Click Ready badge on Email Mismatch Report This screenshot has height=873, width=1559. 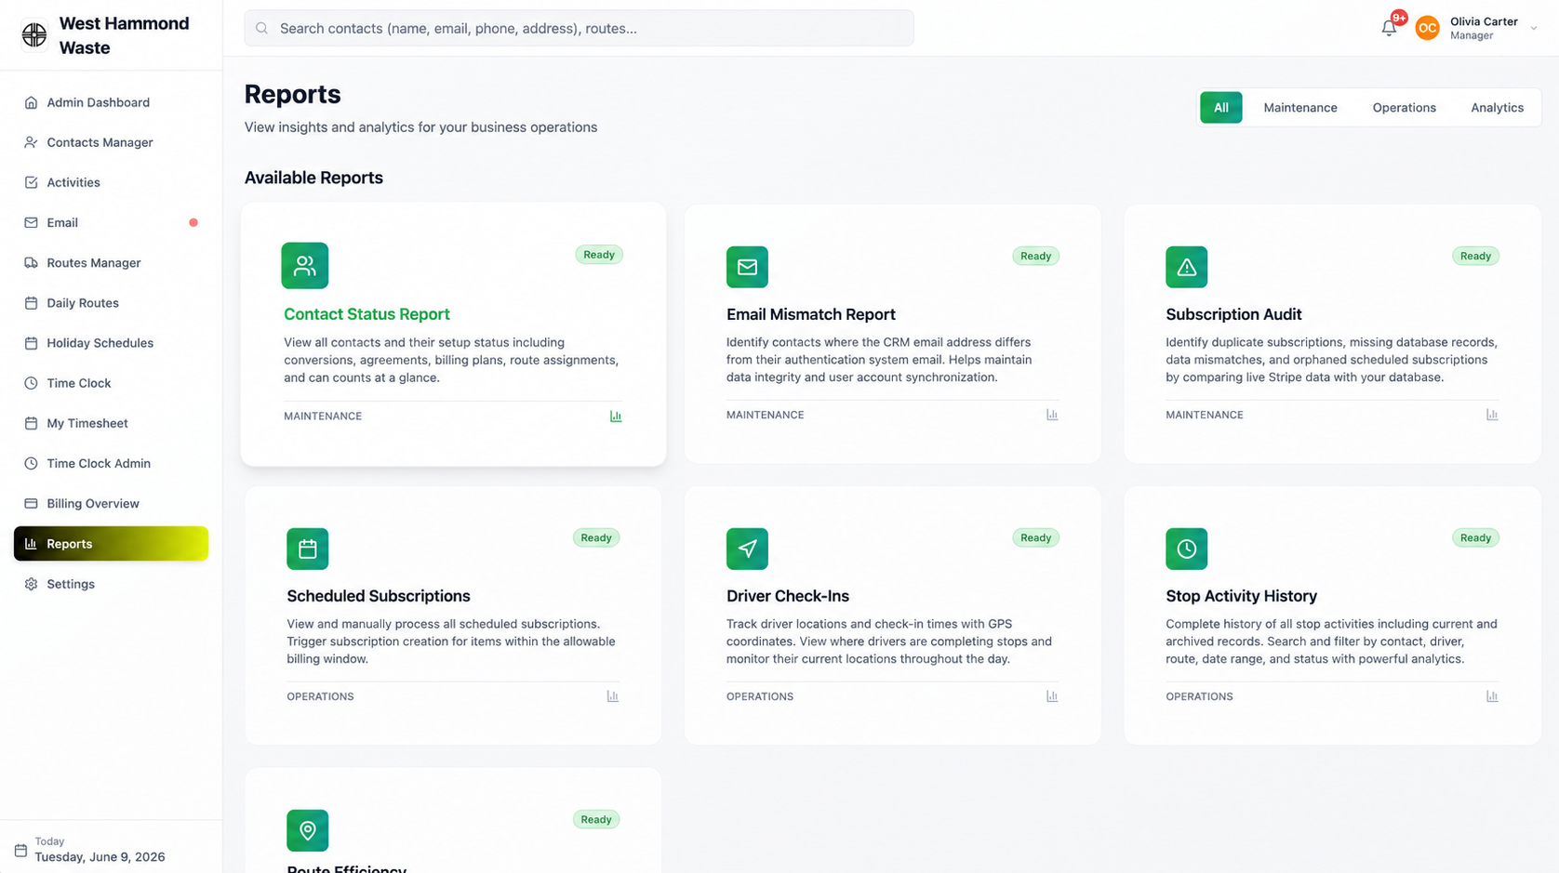click(1035, 256)
